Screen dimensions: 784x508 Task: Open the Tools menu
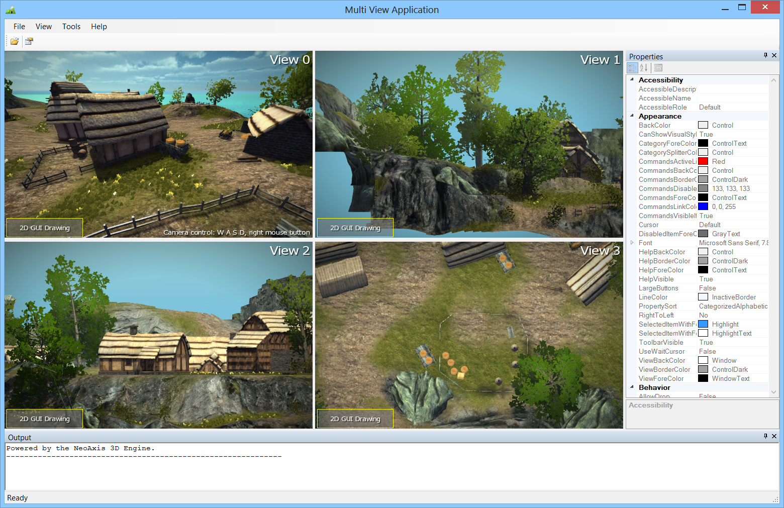coord(71,27)
